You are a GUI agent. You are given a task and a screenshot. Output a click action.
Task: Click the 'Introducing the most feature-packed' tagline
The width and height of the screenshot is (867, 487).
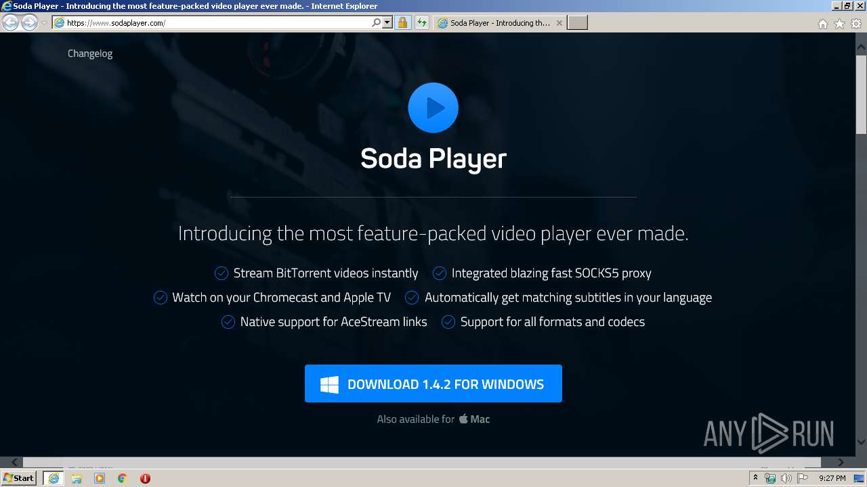[x=433, y=233]
